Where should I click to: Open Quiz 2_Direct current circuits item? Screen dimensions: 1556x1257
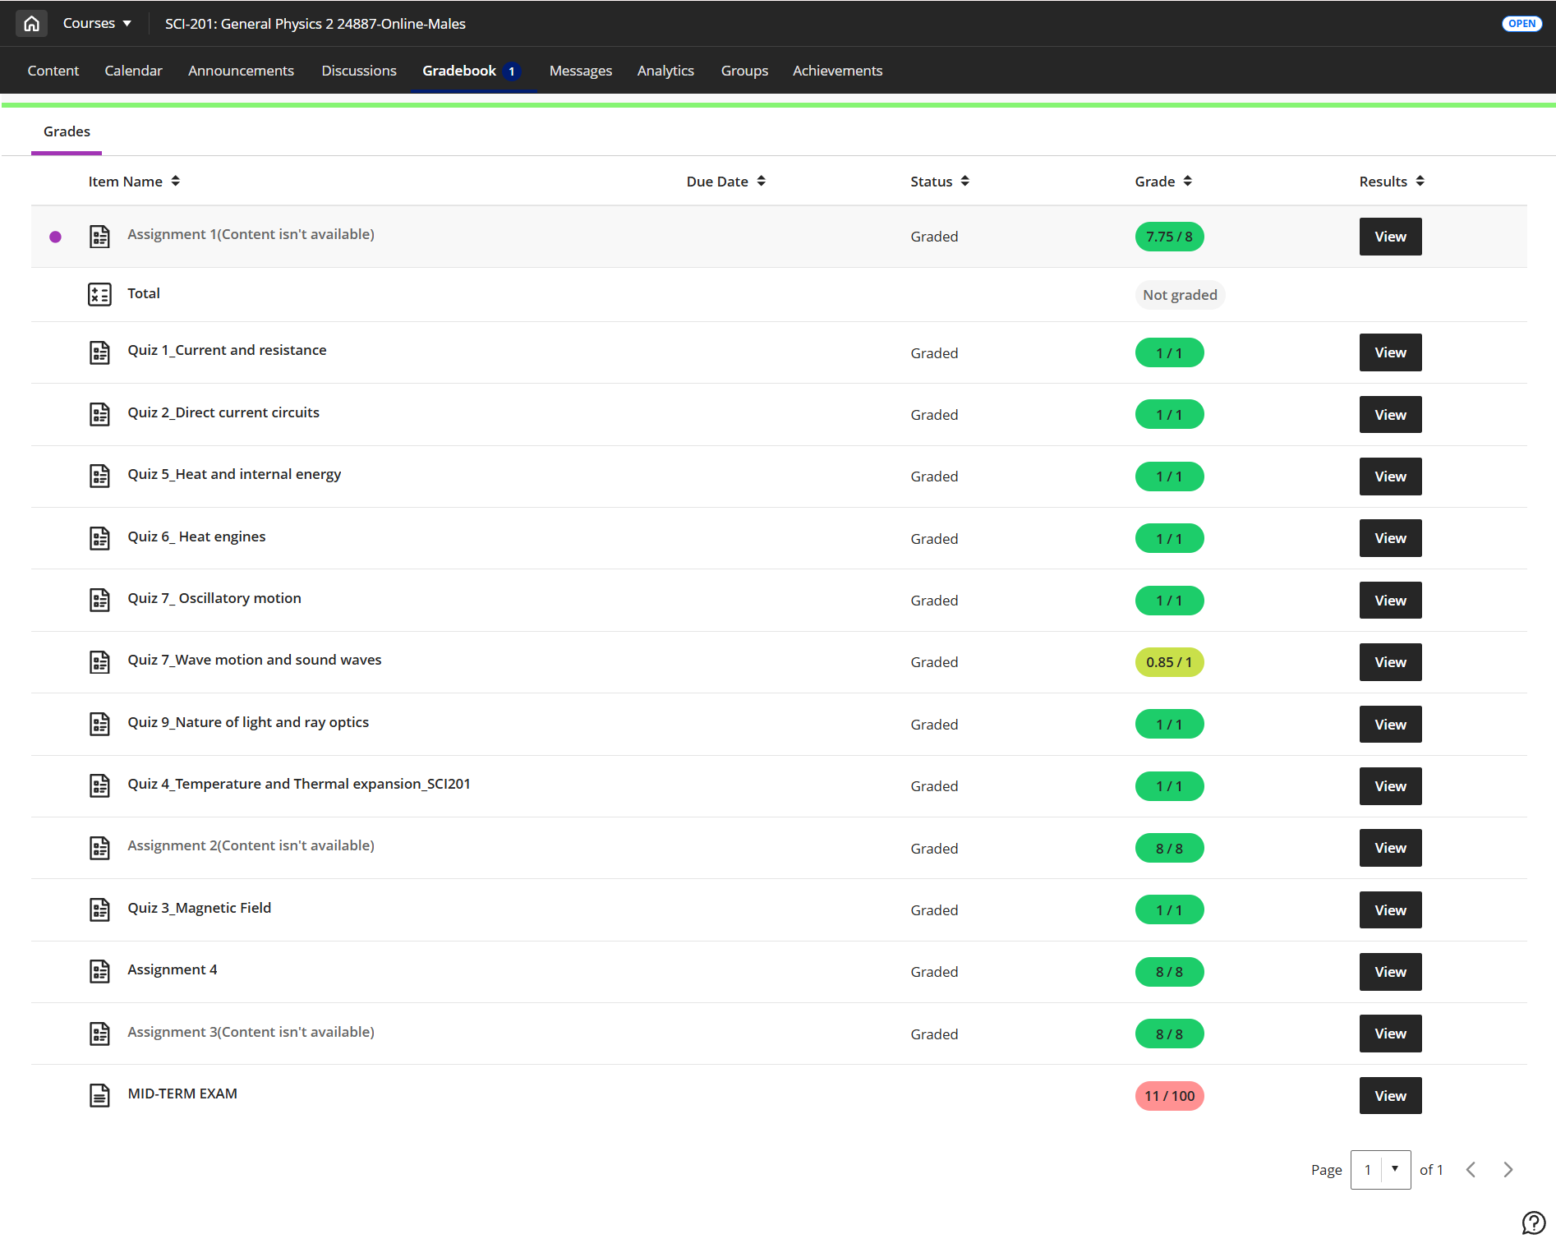[223, 412]
